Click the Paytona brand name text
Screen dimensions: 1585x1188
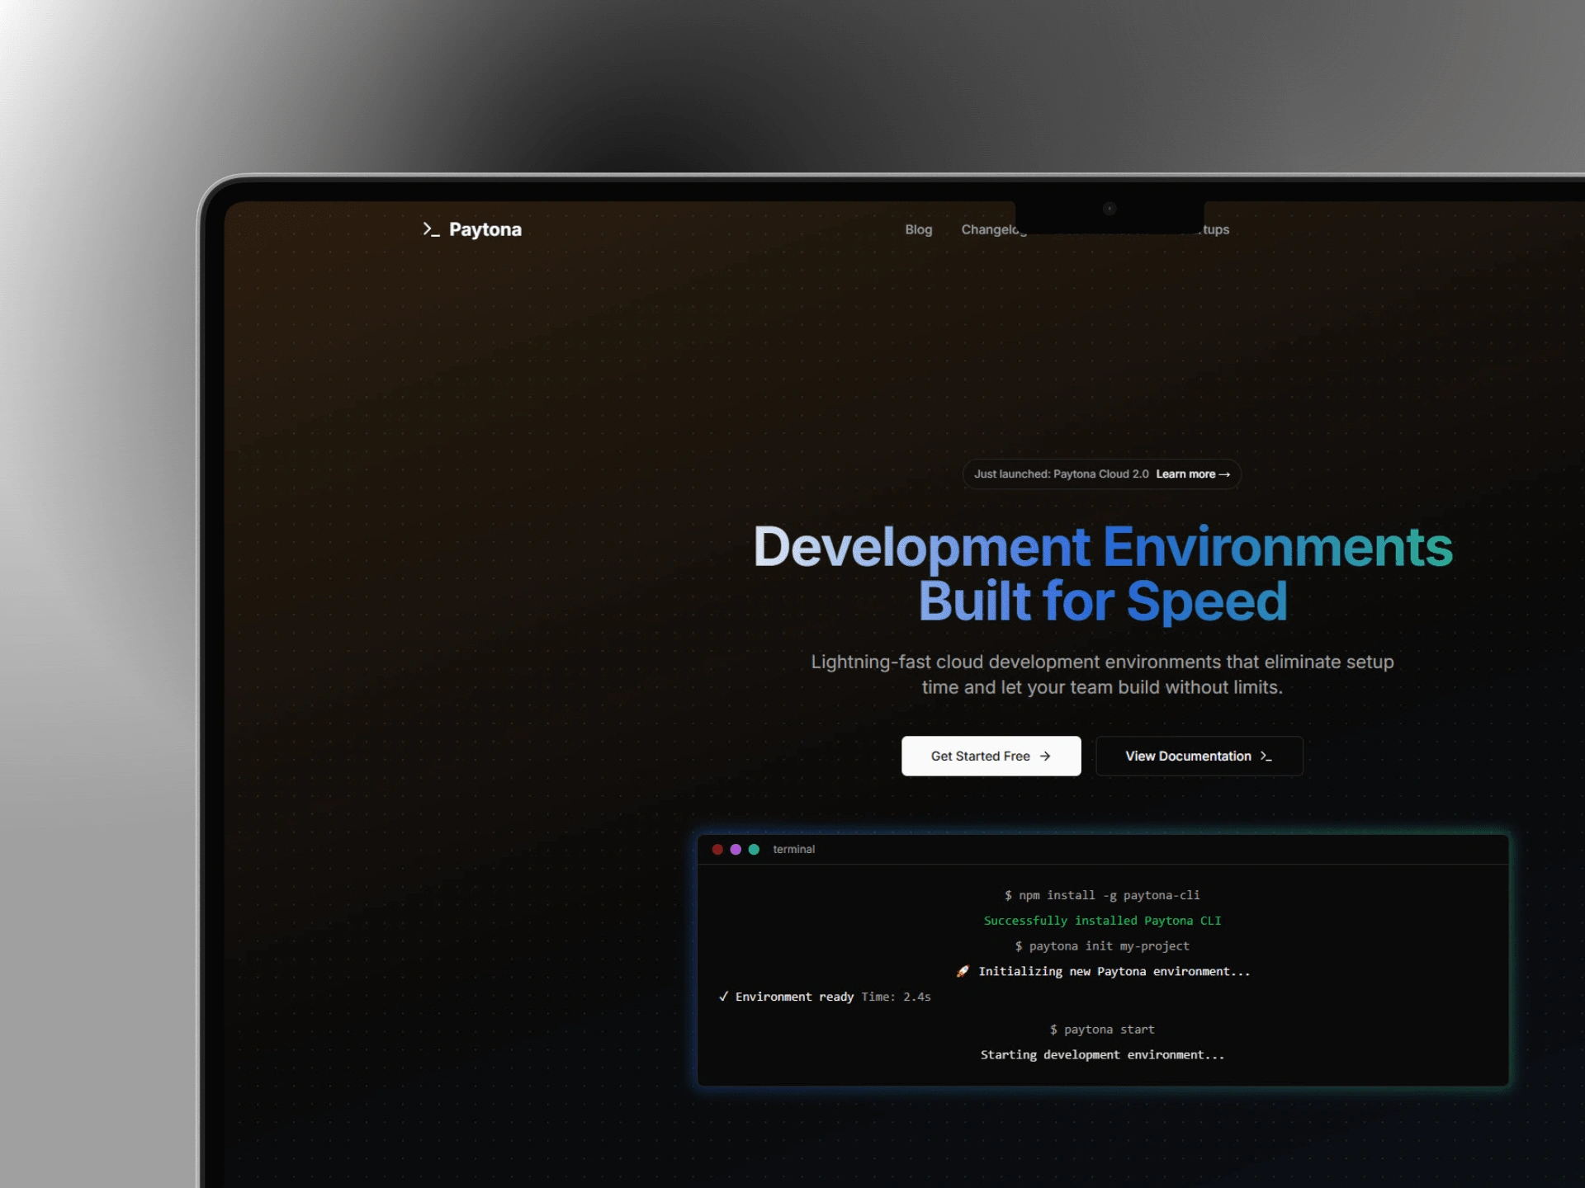[485, 229]
